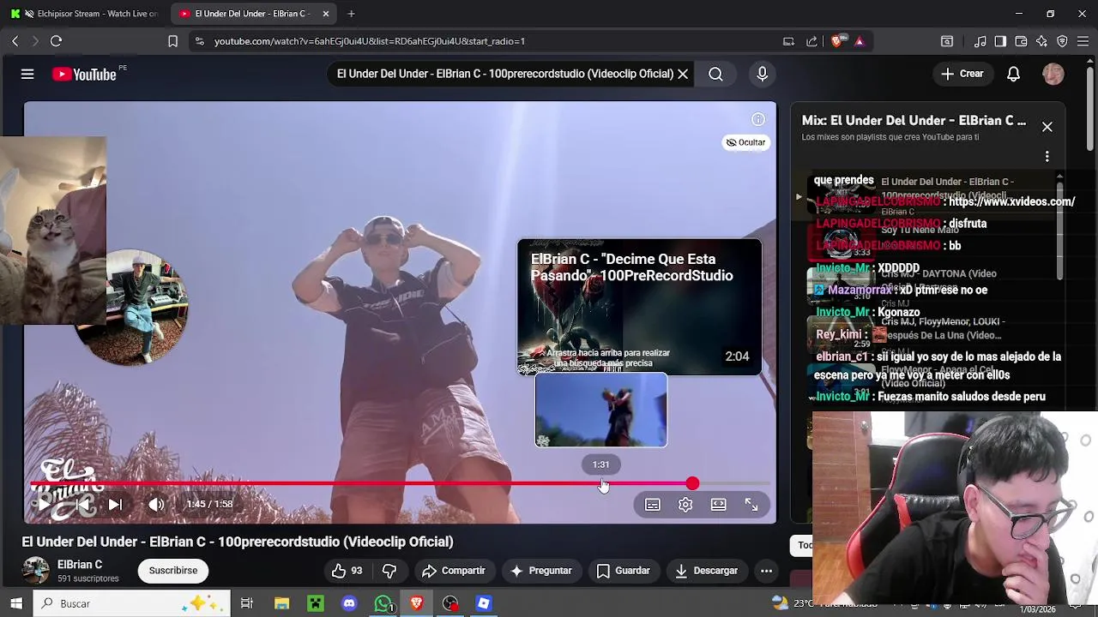This screenshot has width=1098, height=617.
Task: Subscribe with the Suscribirse button
Action: [x=173, y=570]
